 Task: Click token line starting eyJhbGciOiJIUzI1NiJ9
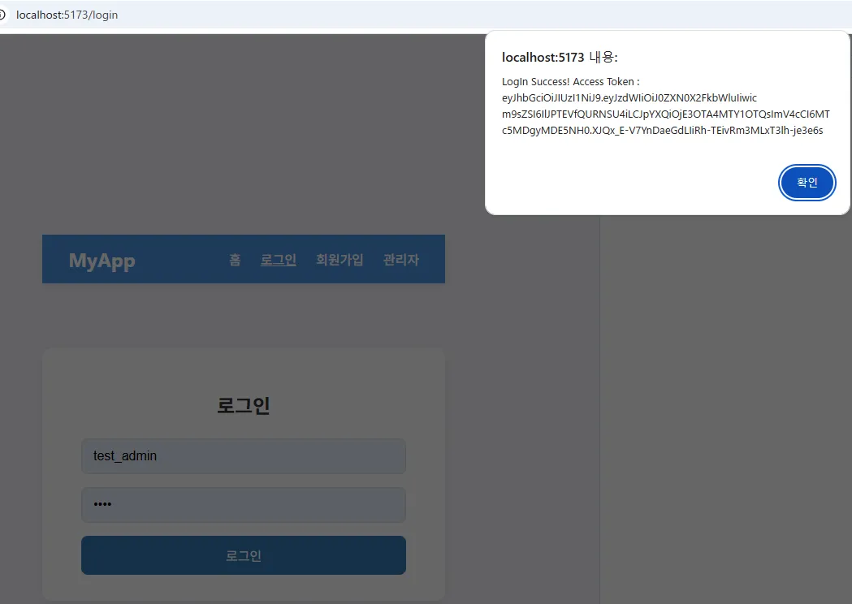pyautogui.click(x=629, y=97)
